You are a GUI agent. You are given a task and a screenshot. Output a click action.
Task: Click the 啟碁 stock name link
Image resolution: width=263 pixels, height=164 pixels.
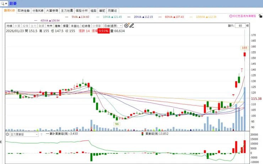(x=13, y=4)
